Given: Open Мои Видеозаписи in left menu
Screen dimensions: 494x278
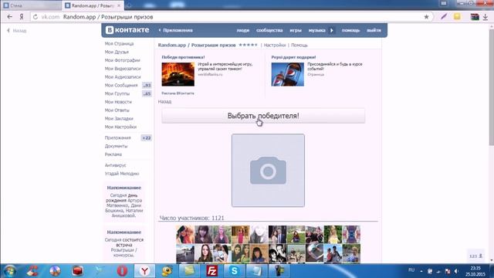Looking at the screenshot, I should (x=123, y=69).
